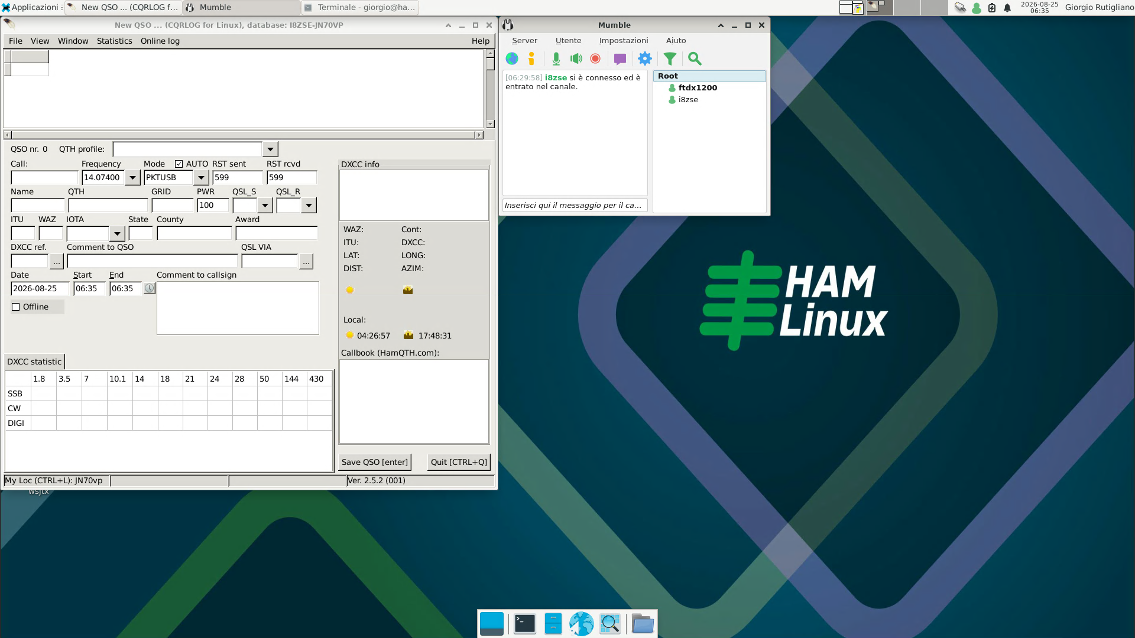Open Mumble settings gear icon
Image resolution: width=1135 pixels, height=638 pixels.
[645, 58]
